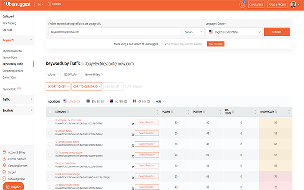Collapse the Keywords sidebar section

coord(17,40)
